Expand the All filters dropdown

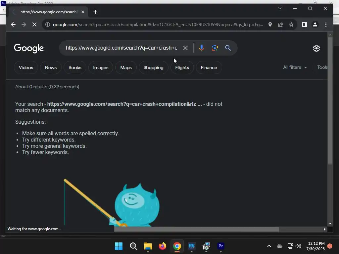(x=295, y=67)
